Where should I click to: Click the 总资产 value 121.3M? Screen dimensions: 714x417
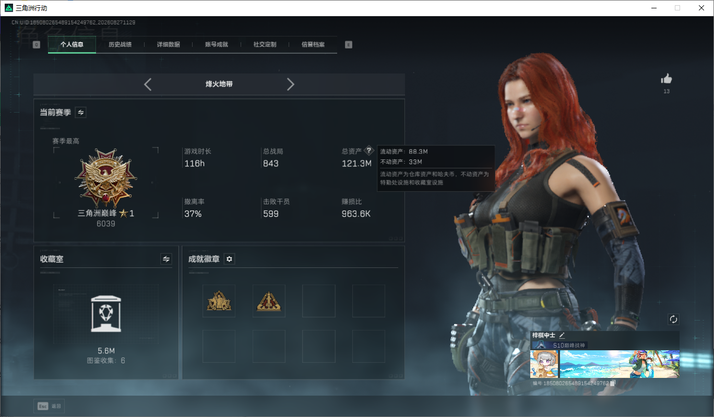coord(356,164)
